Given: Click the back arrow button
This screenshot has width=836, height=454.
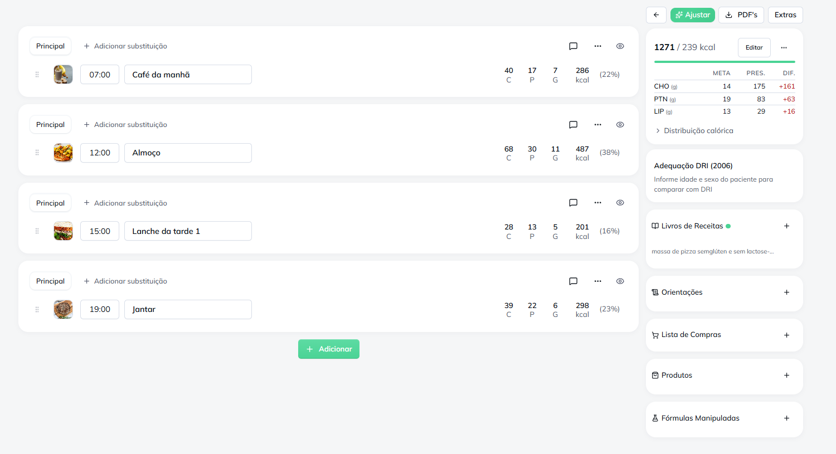Looking at the screenshot, I should [x=656, y=15].
